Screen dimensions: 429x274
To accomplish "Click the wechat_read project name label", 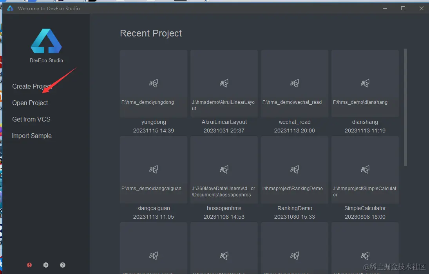I will click(295, 122).
